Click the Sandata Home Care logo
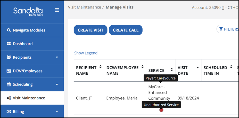Screen dimensions: 239x118 click(x=28, y=11)
